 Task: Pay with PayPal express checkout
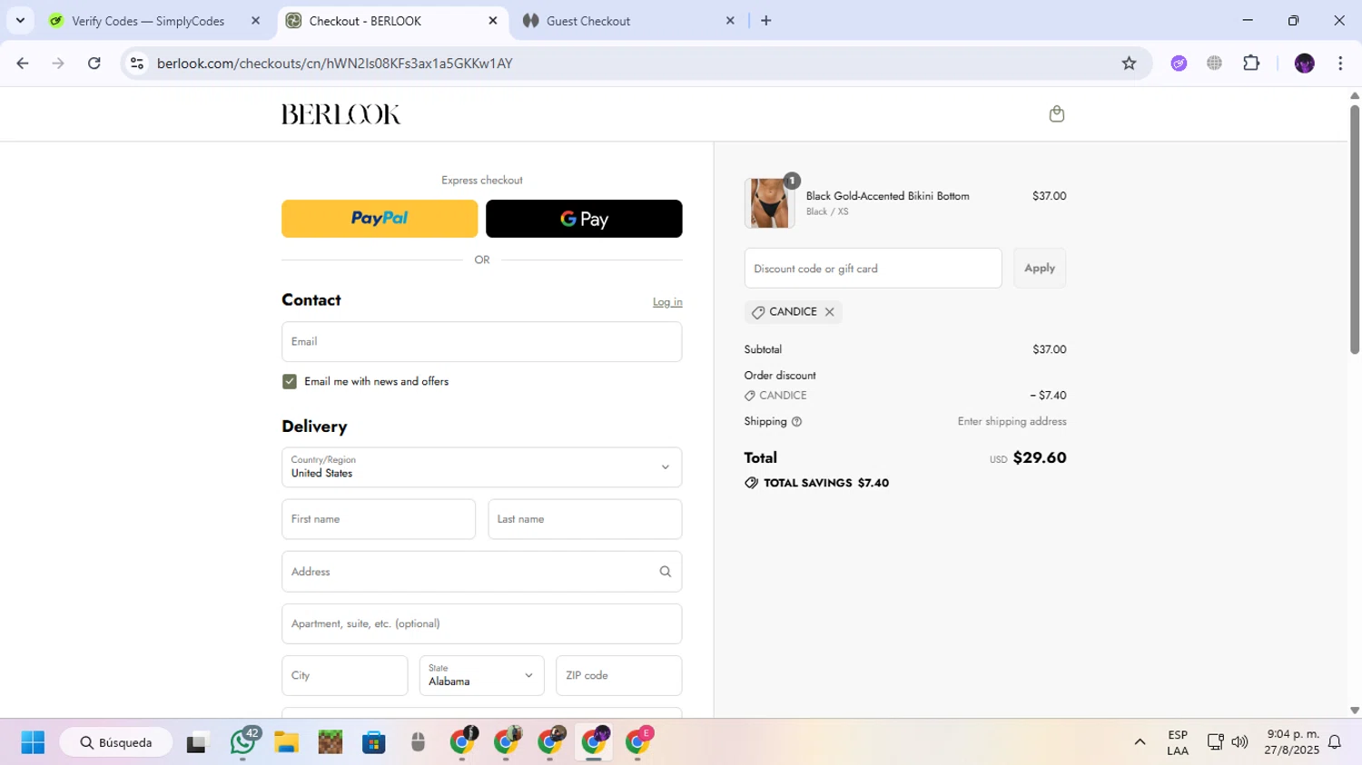coord(380,219)
